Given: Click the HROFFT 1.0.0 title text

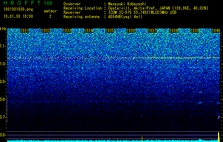Looking at the screenshot, I should point(28,3).
